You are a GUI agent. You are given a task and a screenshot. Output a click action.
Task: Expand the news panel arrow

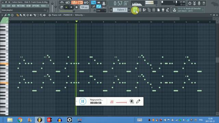tap(203, 10)
